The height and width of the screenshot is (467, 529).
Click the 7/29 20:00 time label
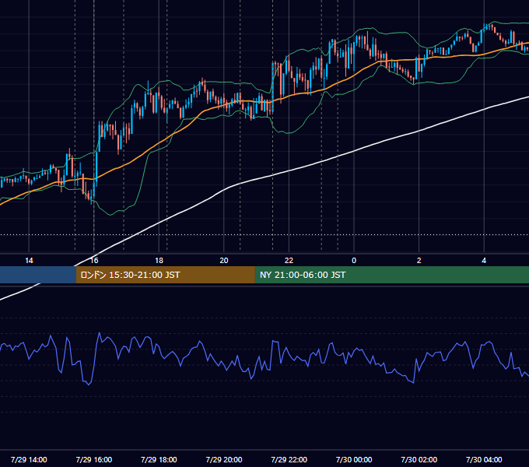tap(224, 459)
